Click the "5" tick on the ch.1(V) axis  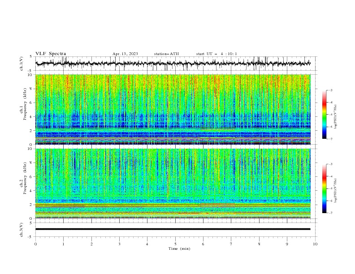point(31,56)
